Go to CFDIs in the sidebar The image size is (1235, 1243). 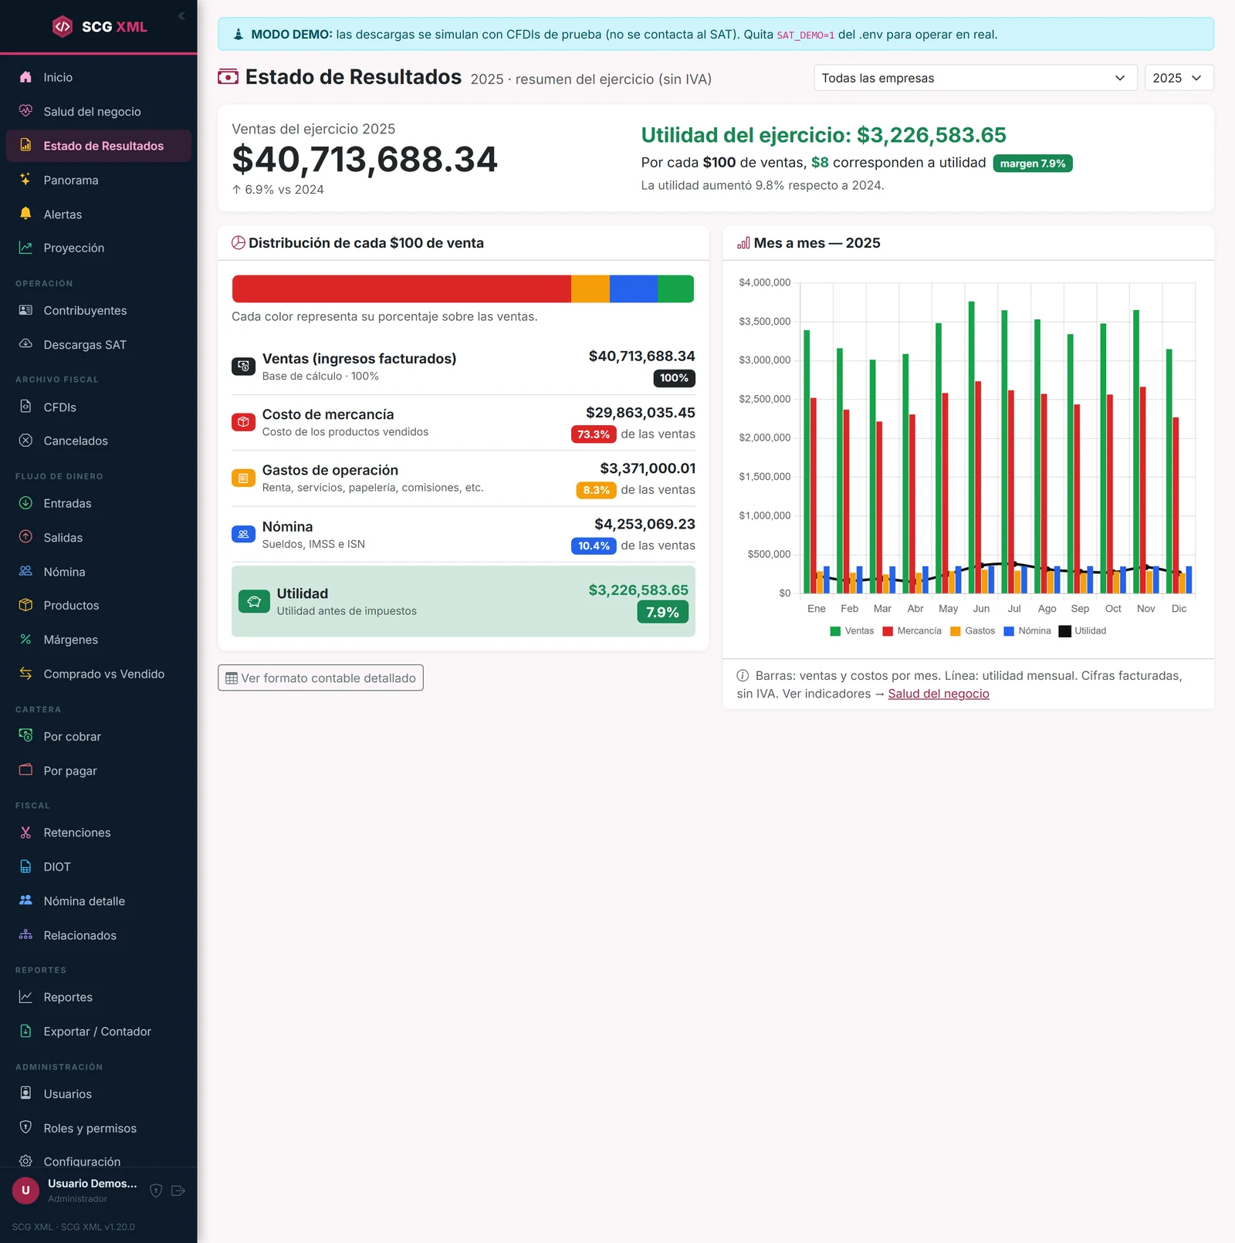pyautogui.click(x=99, y=407)
